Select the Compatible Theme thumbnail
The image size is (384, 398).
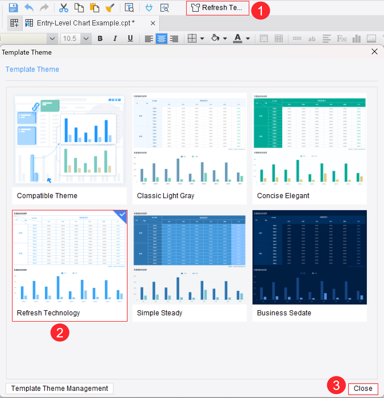[69, 149]
